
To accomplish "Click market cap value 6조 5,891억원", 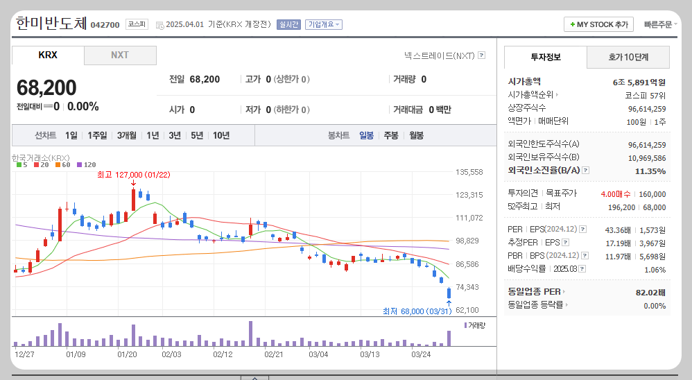I will (639, 82).
